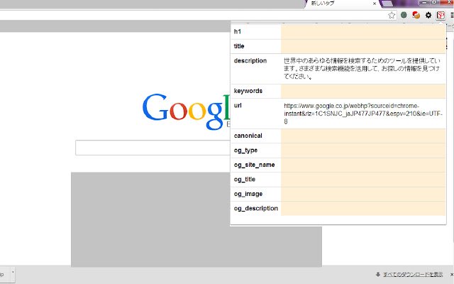This screenshot has width=454, height=284.
Task: Select the 新しいタブ tab
Action: [x=341, y=4]
